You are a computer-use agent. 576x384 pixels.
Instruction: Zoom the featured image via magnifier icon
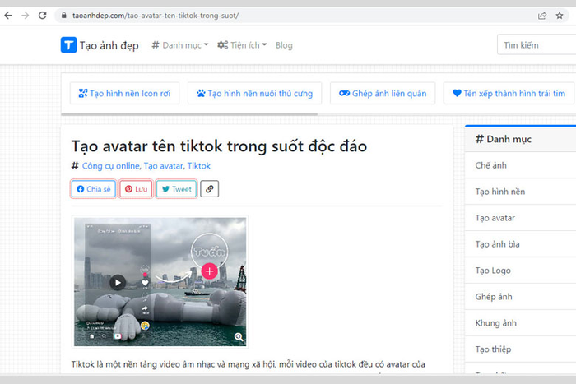(239, 336)
